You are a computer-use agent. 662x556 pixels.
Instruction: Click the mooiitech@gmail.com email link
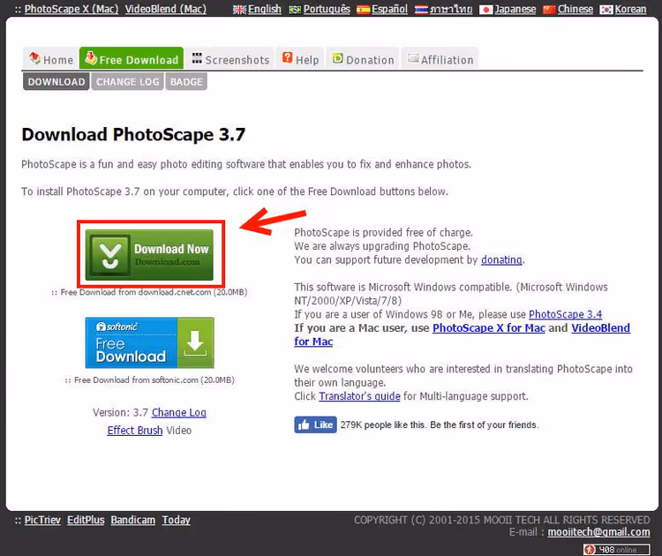coord(598,532)
